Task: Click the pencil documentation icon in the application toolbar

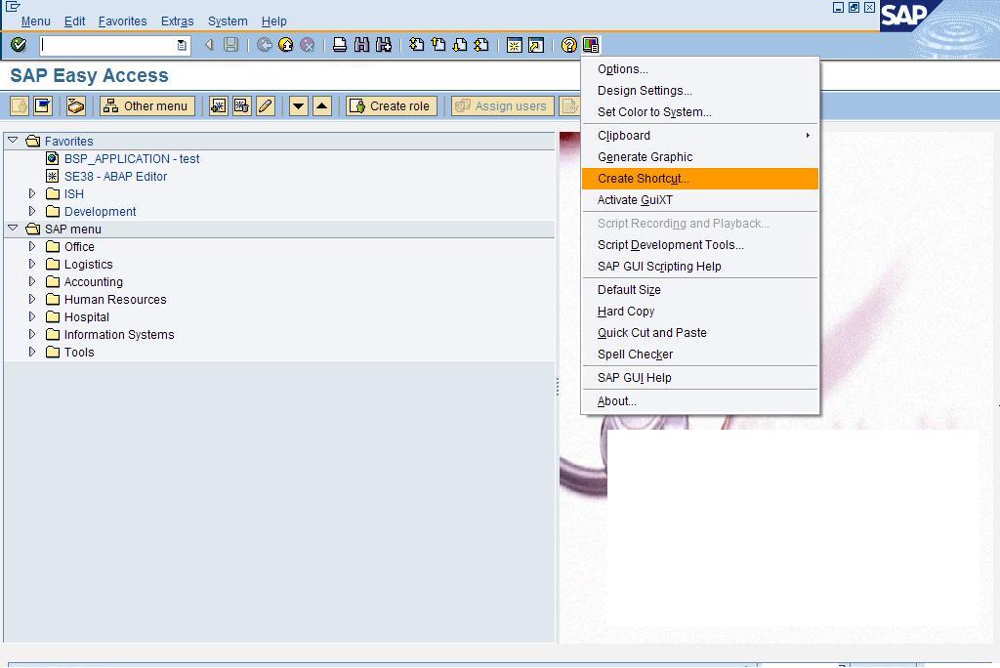Action: coord(265,106)
